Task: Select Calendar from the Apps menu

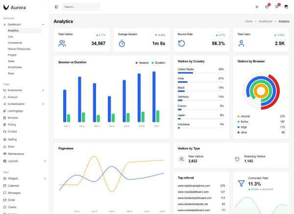Action: [x=13, y=186]
